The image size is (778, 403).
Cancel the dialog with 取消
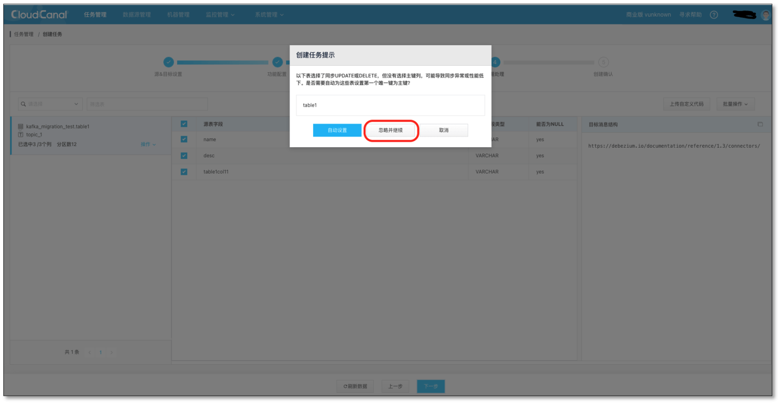[444, 130]
